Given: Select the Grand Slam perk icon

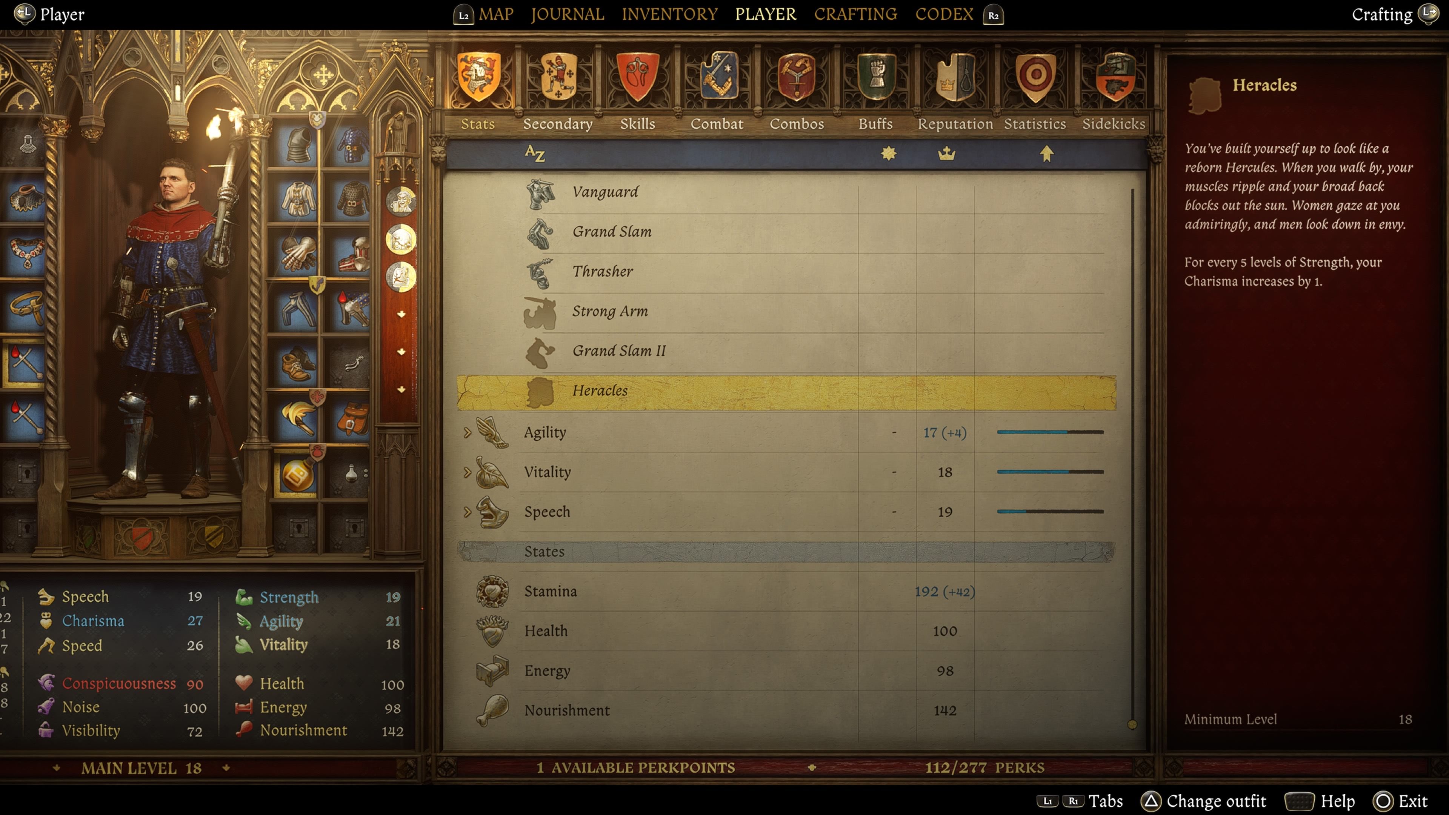Looking at the screenshot, I should [x=542, y=231].
